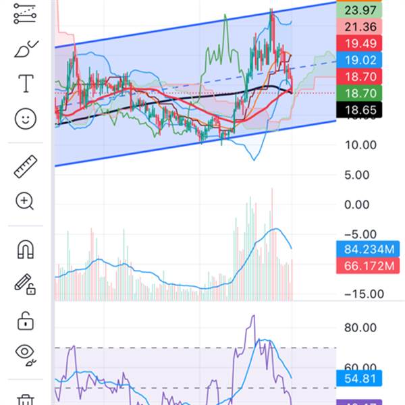Select the Text annotation tool
The height and width of the screenshot is (405, 405).
[x=26, y=84]
